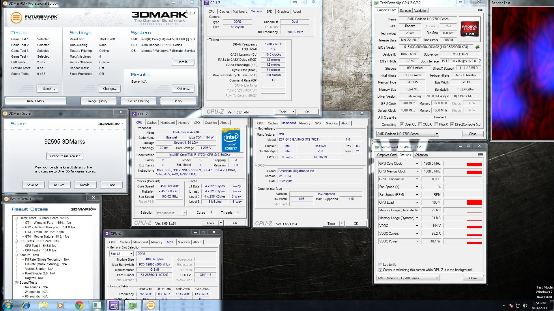Collapse the Sound Tests tree node
This screenshot has height=311, width=554.
[x=16, y=282]
